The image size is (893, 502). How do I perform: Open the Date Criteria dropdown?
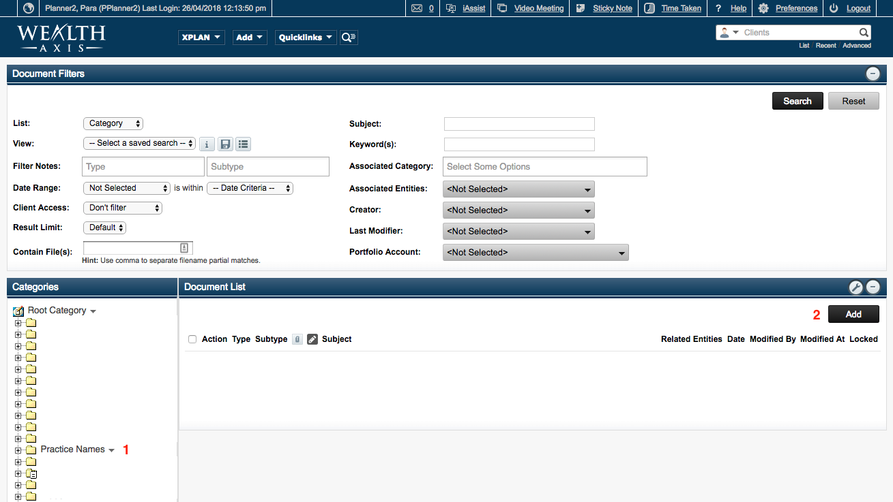[x=250, y=188]
